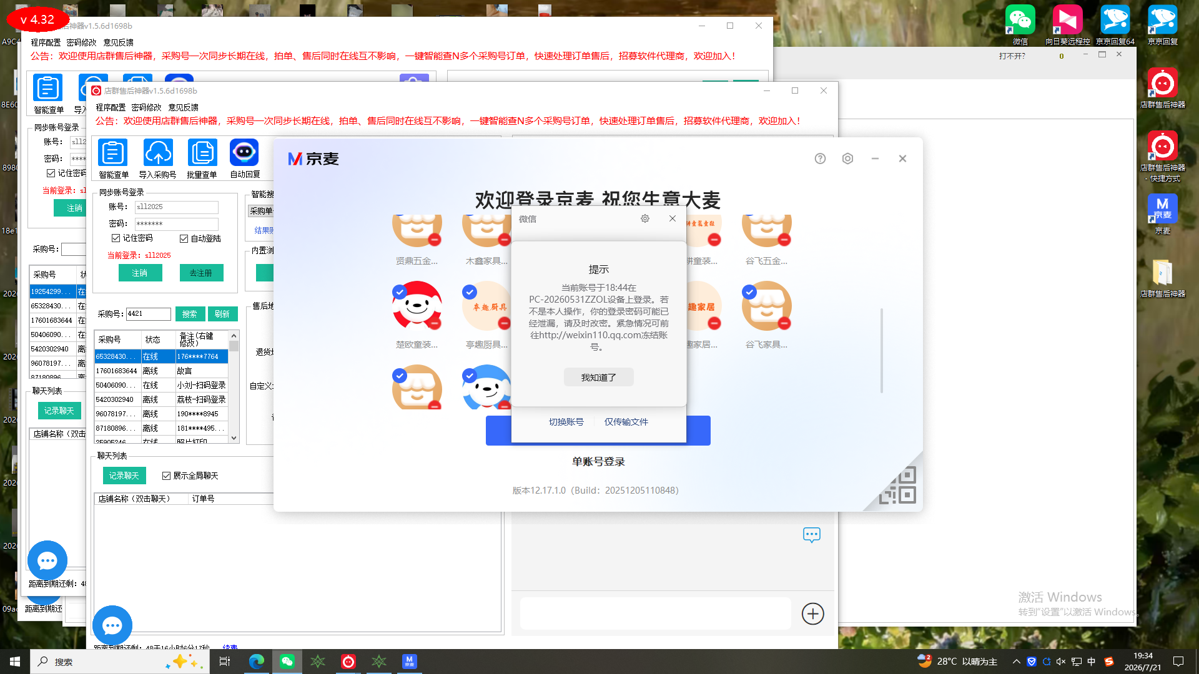Open 程序配置 menu in back 店群售后神器 window

click(46, 42)
